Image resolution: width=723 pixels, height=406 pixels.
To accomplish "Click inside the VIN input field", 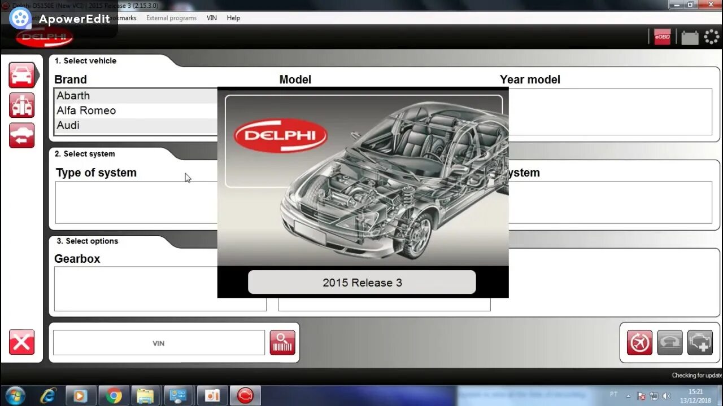I will (x=159, y=343).
